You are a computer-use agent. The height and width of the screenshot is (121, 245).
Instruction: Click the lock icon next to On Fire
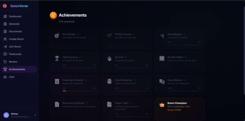pyautogui.click(x=126, y=57)
